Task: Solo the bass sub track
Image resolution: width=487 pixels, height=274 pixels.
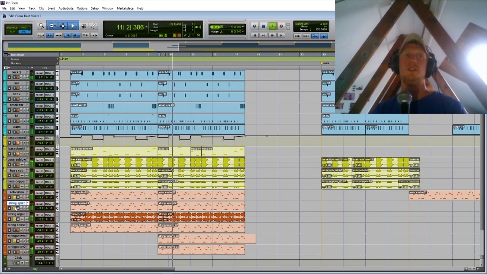Action: pos(14,175)
